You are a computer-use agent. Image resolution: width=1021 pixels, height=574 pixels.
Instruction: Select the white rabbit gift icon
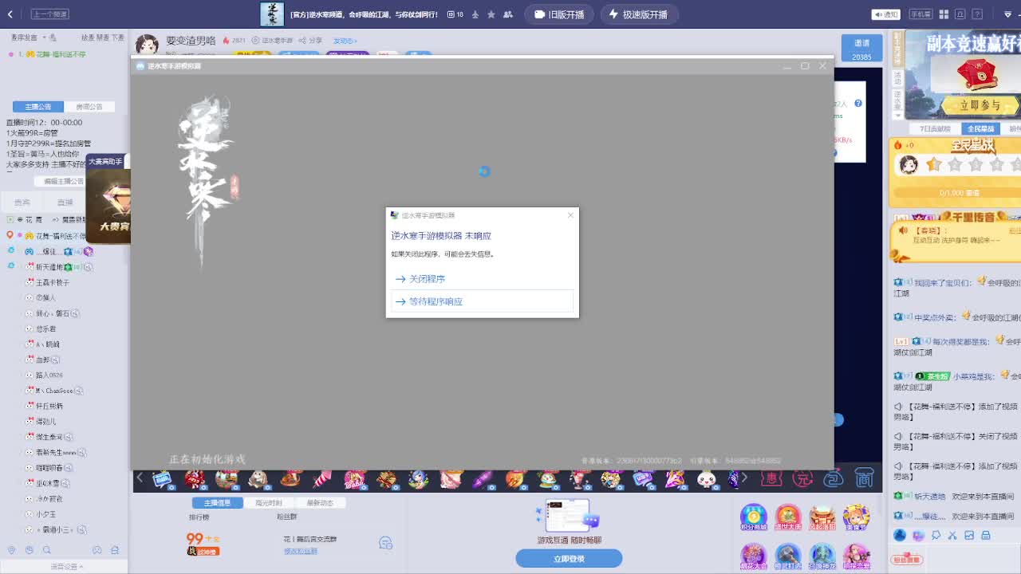point(707,478)
